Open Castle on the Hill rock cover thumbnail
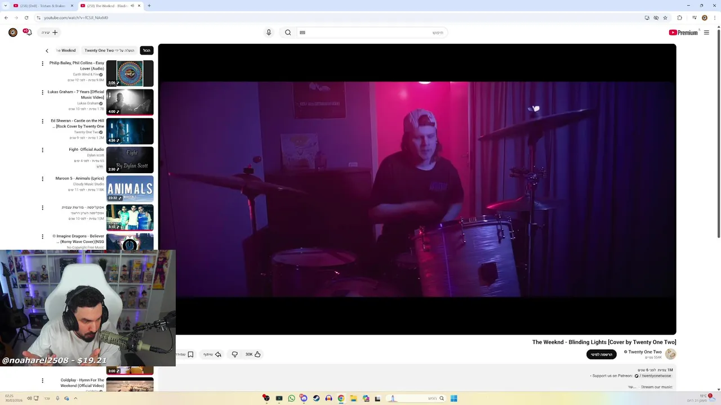This screenshot has width=721, height=405. [130, 130]
